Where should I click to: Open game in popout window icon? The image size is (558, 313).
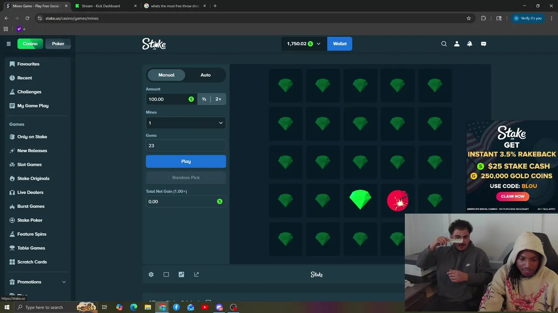click(x=196, y=274)
